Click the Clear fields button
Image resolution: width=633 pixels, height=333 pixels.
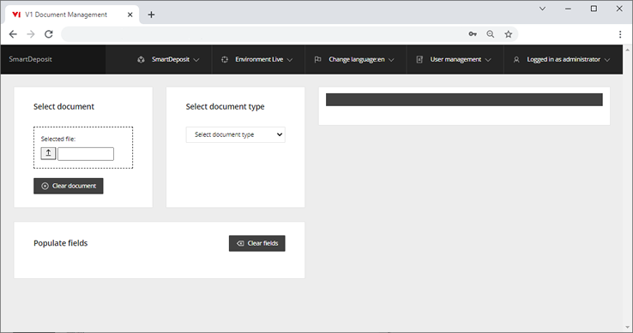point(256,243)
